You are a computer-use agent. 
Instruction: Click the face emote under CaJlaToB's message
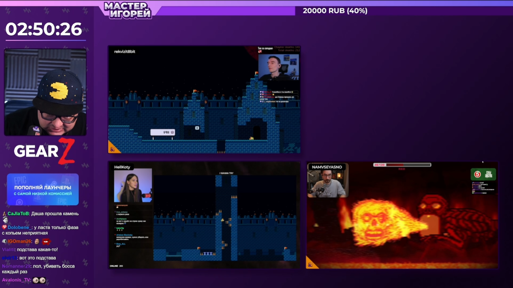[x=5, y=220]
